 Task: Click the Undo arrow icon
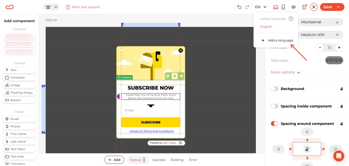[x=239, y=7]
